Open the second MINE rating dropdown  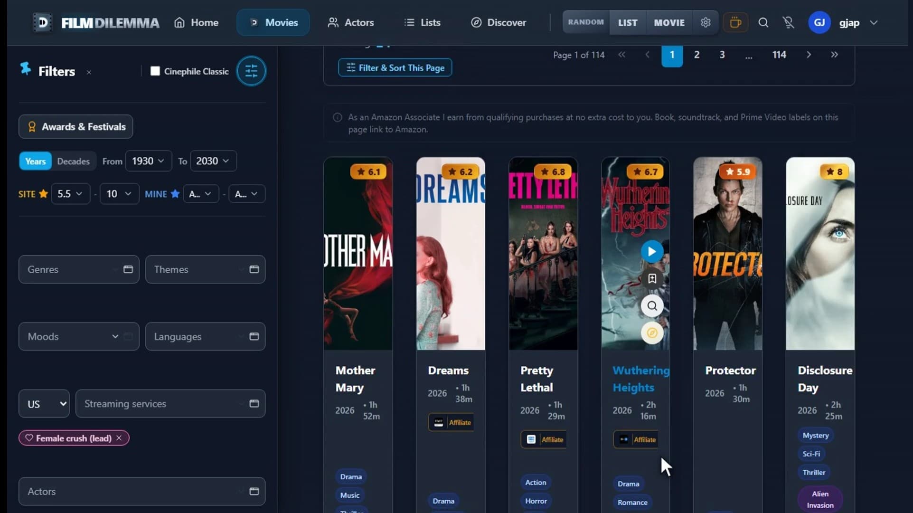[x=247, y=194]
